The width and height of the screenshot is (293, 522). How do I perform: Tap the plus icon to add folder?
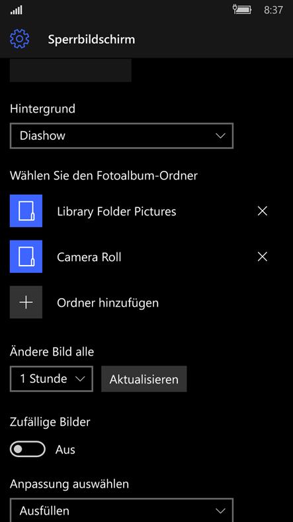click(x=26, y=302)
